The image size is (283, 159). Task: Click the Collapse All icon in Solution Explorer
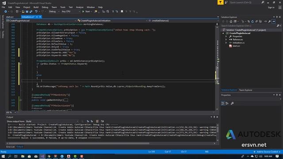[256, 22]
